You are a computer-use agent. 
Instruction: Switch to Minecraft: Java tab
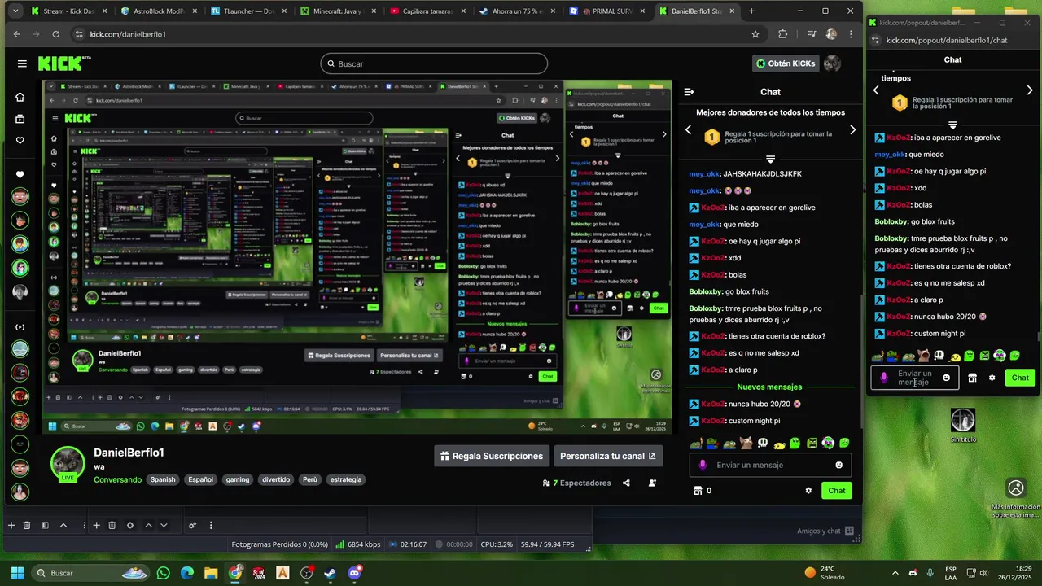point(336,11)
